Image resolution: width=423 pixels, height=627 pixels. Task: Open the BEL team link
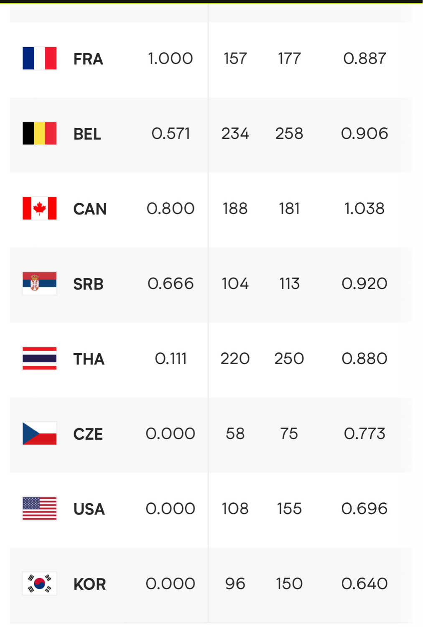[x=87, y=134]
